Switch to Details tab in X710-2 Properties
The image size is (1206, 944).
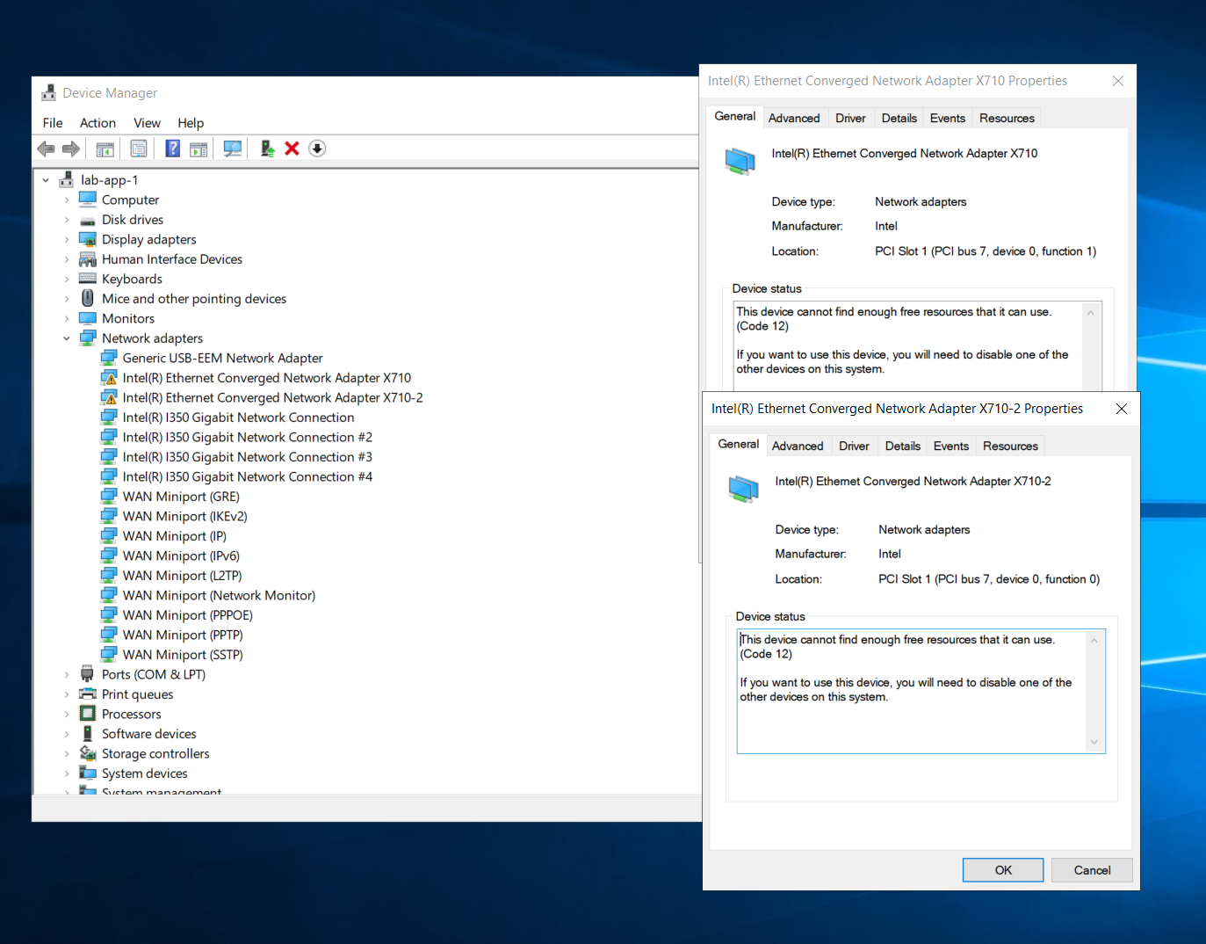pyautogui.click(x=903, y=446)
